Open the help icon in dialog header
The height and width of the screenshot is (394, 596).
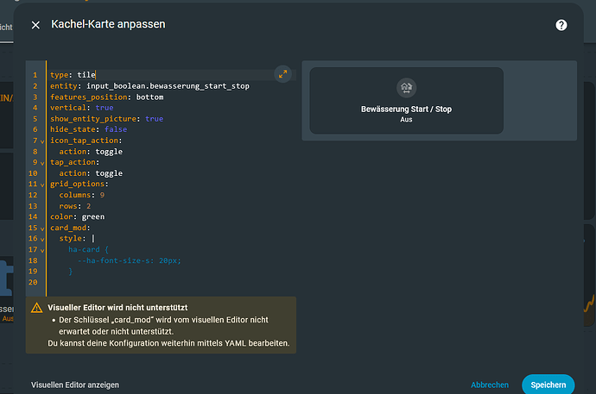click(561, 25)
